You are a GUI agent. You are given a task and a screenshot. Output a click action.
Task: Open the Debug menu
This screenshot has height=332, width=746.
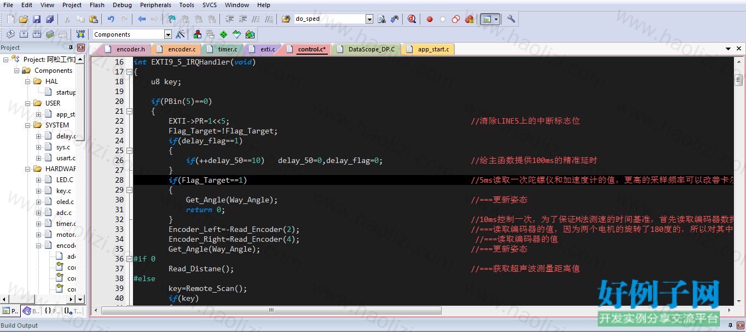[x=122, y=5]
